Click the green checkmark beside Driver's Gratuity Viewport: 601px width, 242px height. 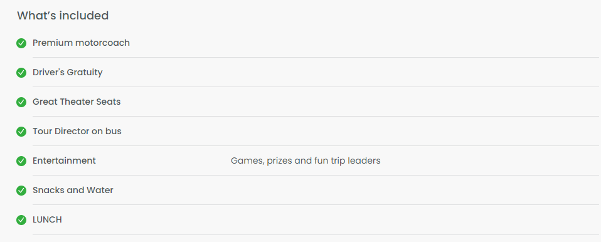click(x=21, y=73)
